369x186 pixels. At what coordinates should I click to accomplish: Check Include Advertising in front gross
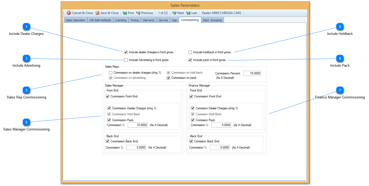tap(126, 60)
